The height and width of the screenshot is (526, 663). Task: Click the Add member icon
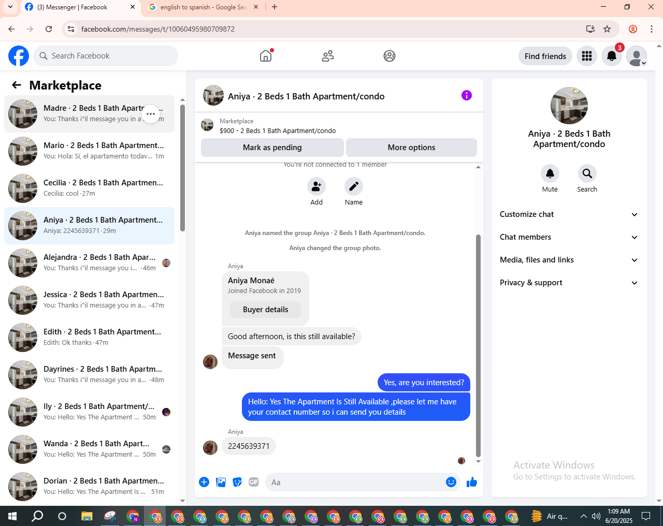(x=316, y=186)
